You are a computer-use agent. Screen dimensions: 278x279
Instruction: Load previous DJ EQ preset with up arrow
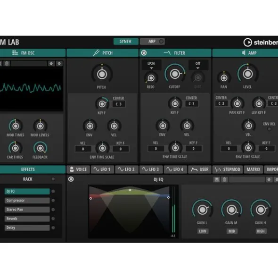269,179
